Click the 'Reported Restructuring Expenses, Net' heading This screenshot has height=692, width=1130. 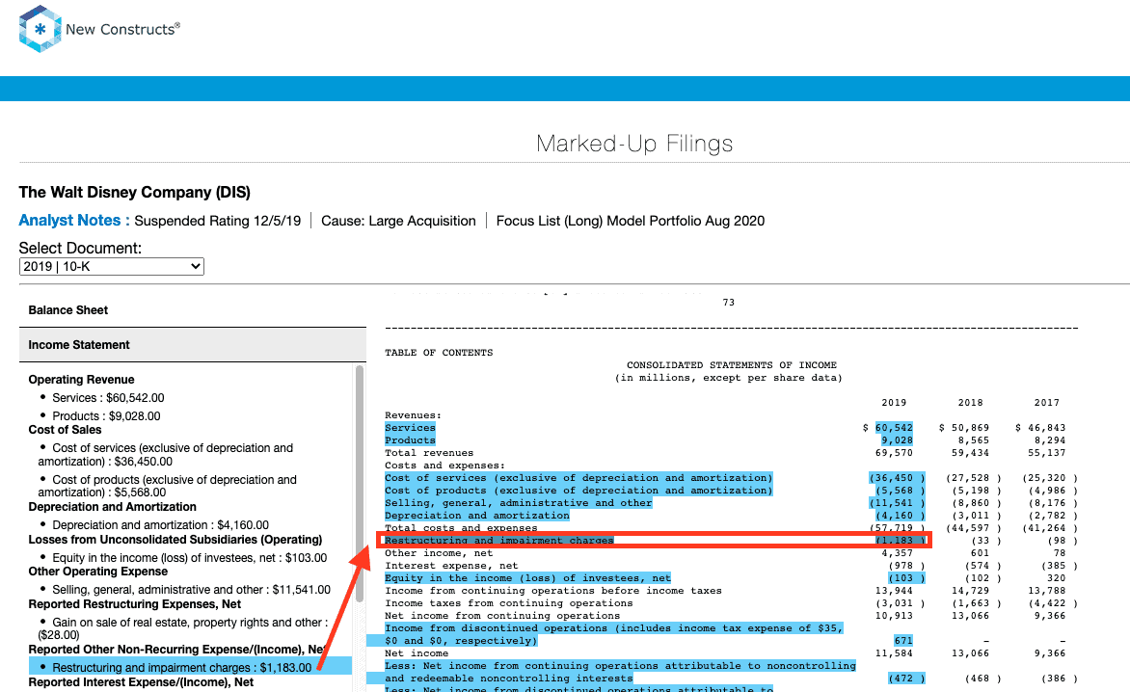click(x=135, y=604)
